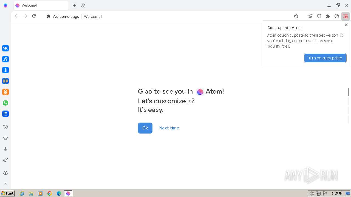Click the Atom logo at top left

click(x=5, y=5)
